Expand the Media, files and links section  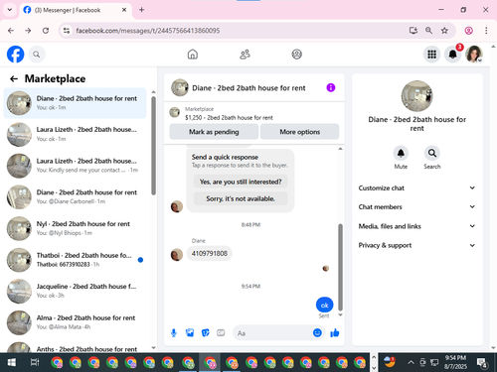click(416, 226)
